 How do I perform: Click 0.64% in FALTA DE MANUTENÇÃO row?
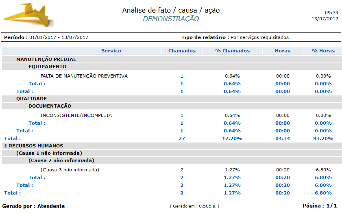point(232,76)
